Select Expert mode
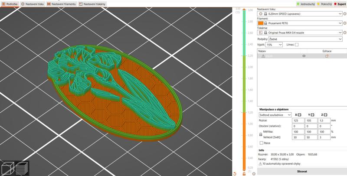 click(x=340, y=4)
